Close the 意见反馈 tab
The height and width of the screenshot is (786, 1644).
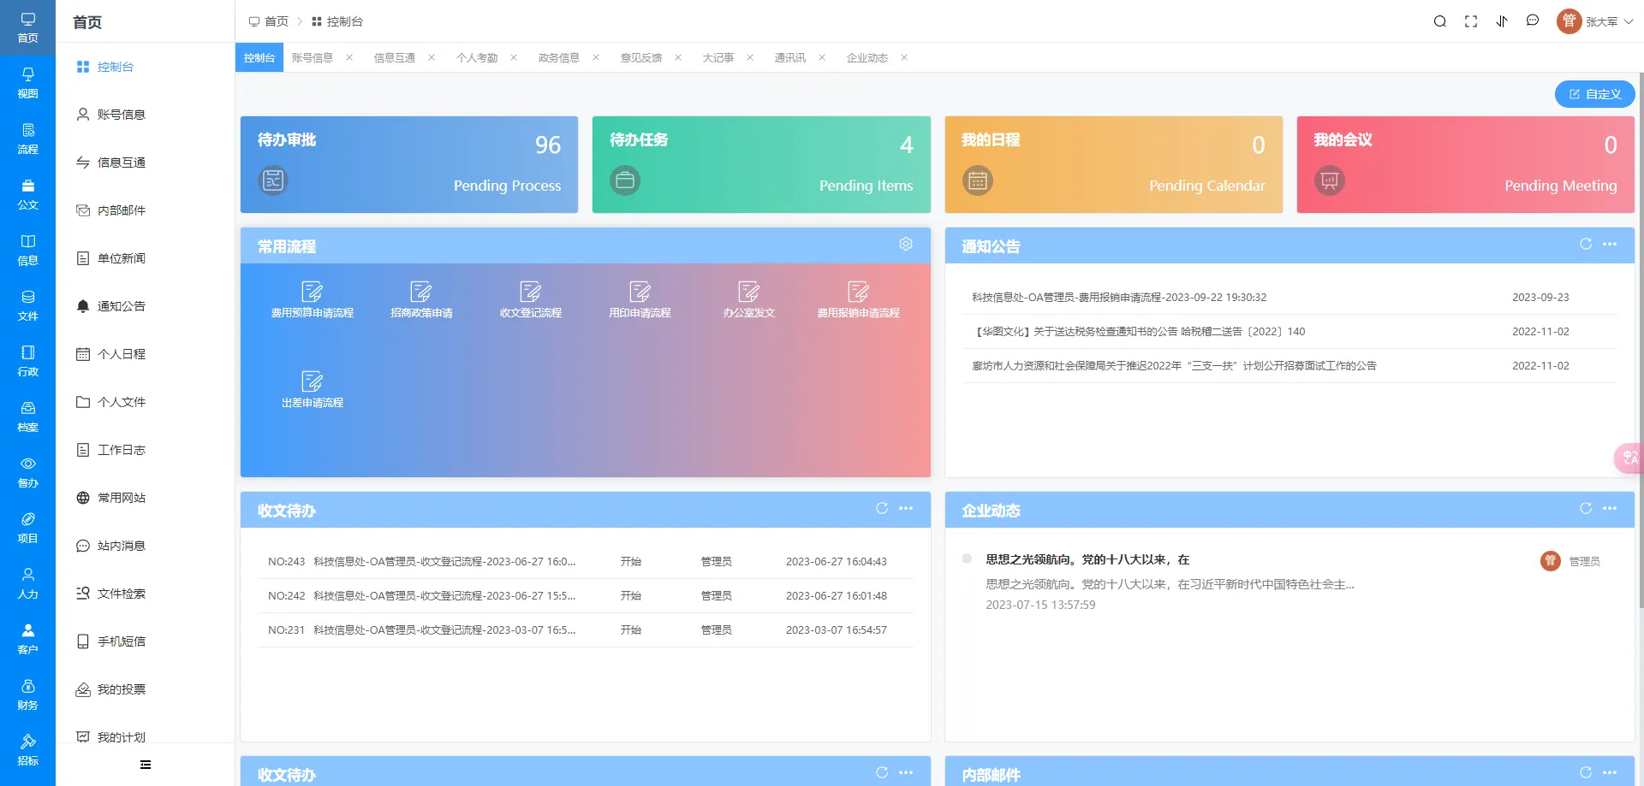tap(678, 58)
